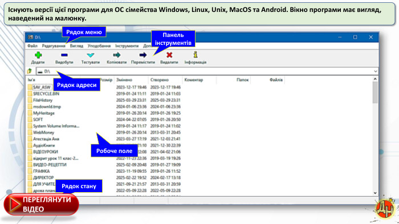The image size is (399, 224).
Task: Select the $AV_ASW folder name
Action: coord(42,87)
